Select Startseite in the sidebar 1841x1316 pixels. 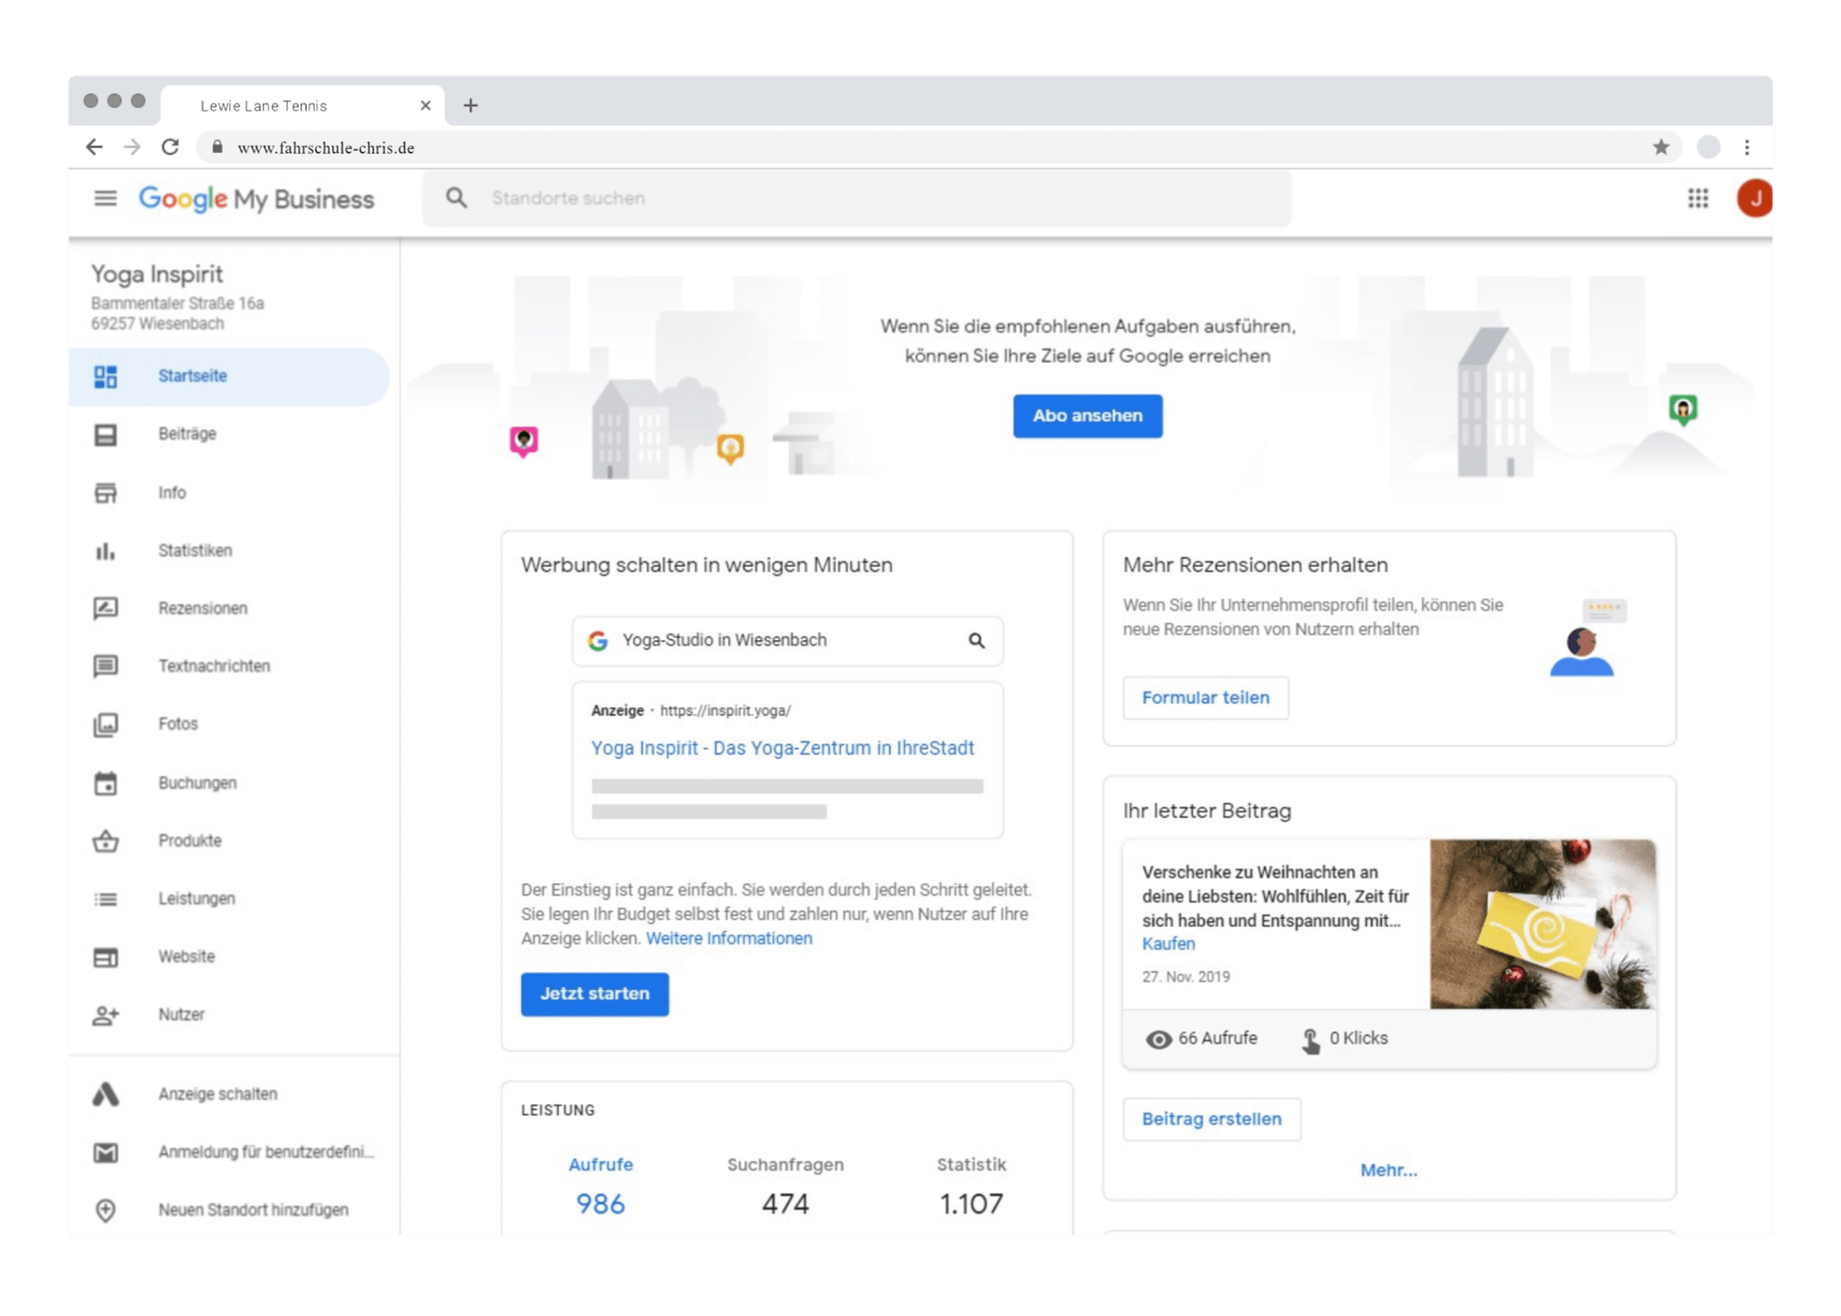(x=229, y=376)
